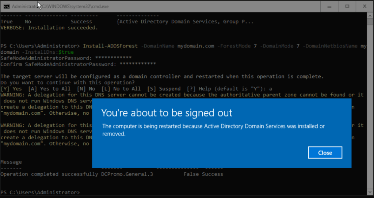Click the Install-ADDSForest command text

(x=110, y=46)
